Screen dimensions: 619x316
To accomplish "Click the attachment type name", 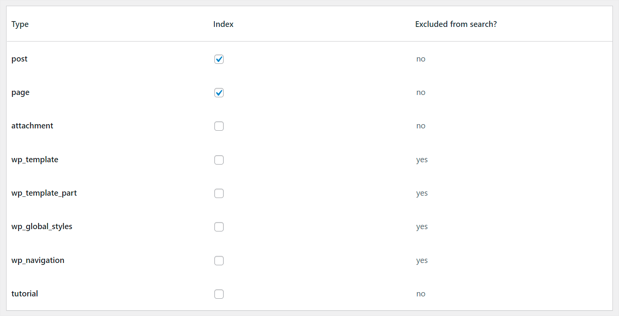I will [32, 126].
